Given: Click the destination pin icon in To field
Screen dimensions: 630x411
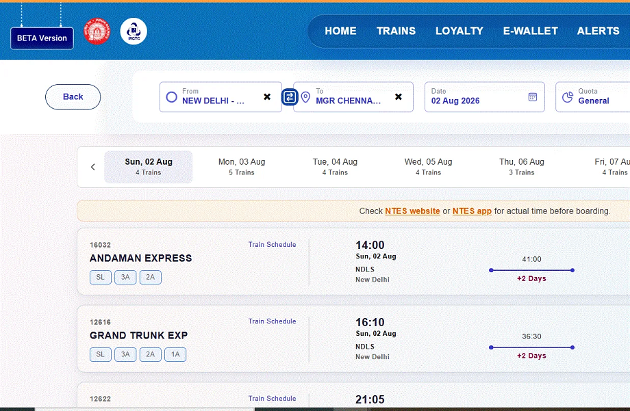Looking at the screenshot, I should pos(306,97).
